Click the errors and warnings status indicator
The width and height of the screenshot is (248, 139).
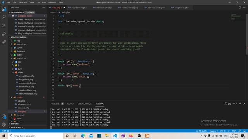pyautogui.click(x=7, y=131)
